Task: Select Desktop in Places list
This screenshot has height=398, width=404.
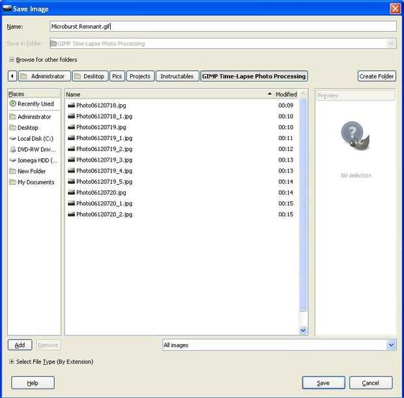Action: [34, 128]
